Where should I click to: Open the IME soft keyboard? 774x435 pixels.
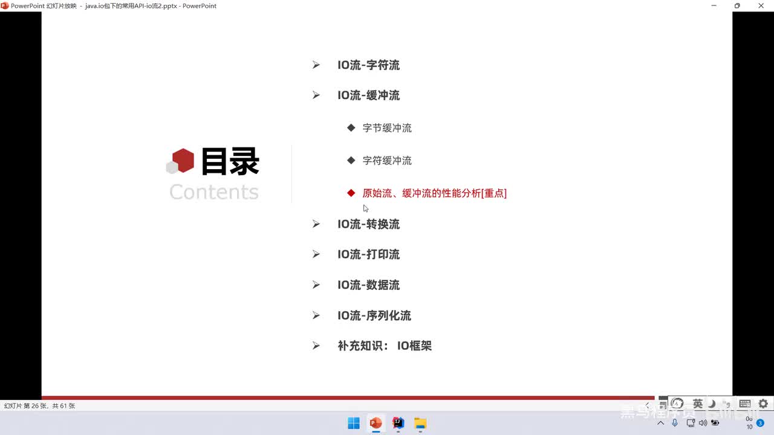(x=745, y=404)
